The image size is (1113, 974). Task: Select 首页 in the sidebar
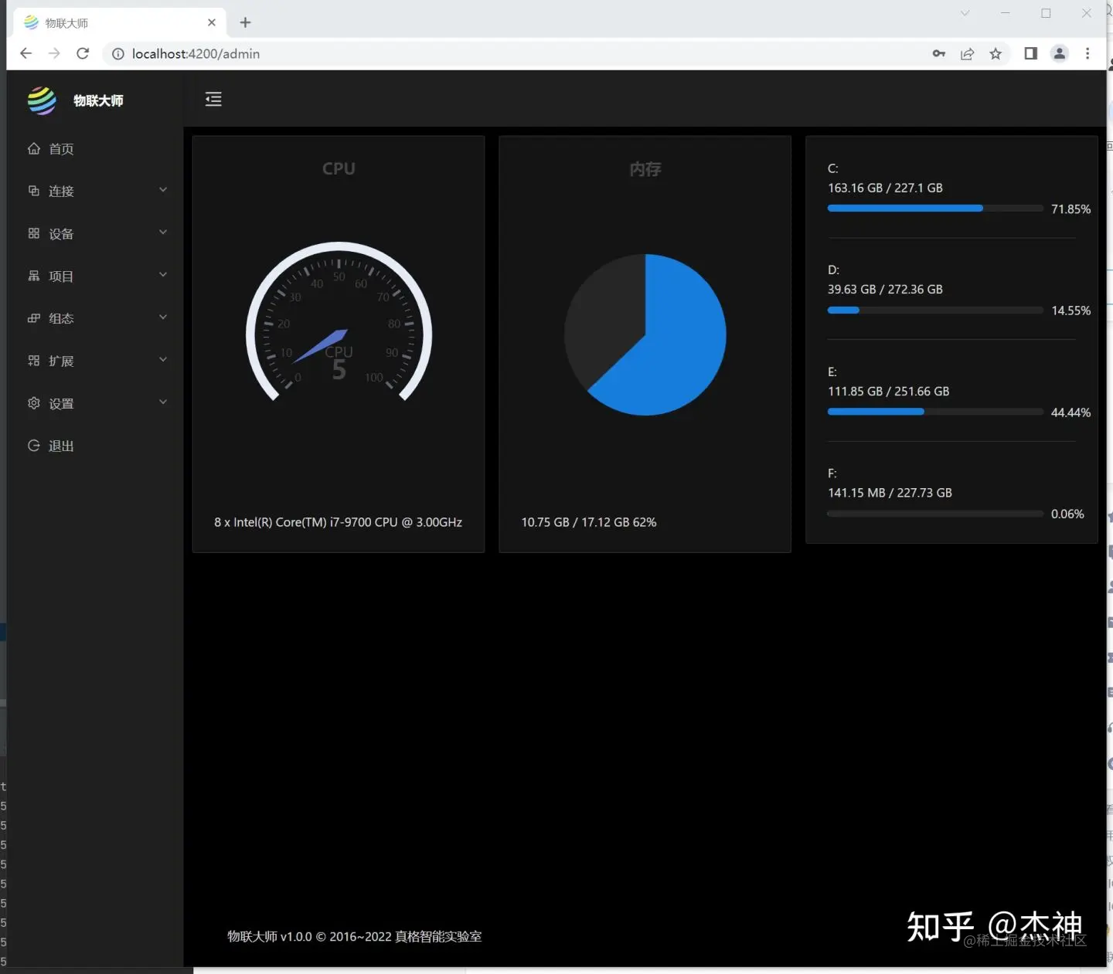pos(95,148)
